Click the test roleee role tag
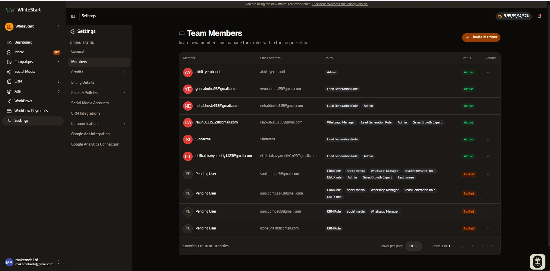 click(406, 178)
